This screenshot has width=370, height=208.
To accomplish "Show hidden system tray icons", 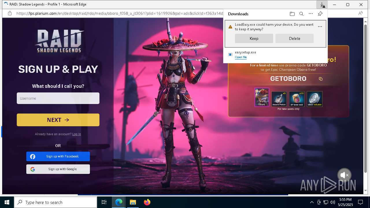I will (x=312, y=202).
